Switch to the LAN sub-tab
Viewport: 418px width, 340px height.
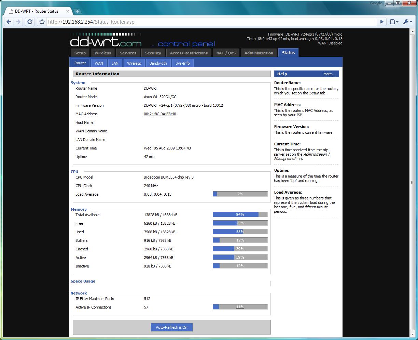115,63
